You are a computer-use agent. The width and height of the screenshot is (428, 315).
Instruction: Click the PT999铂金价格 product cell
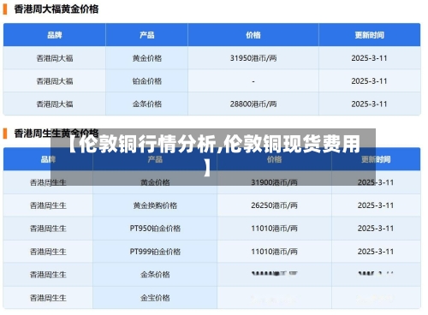click(155, 252)
